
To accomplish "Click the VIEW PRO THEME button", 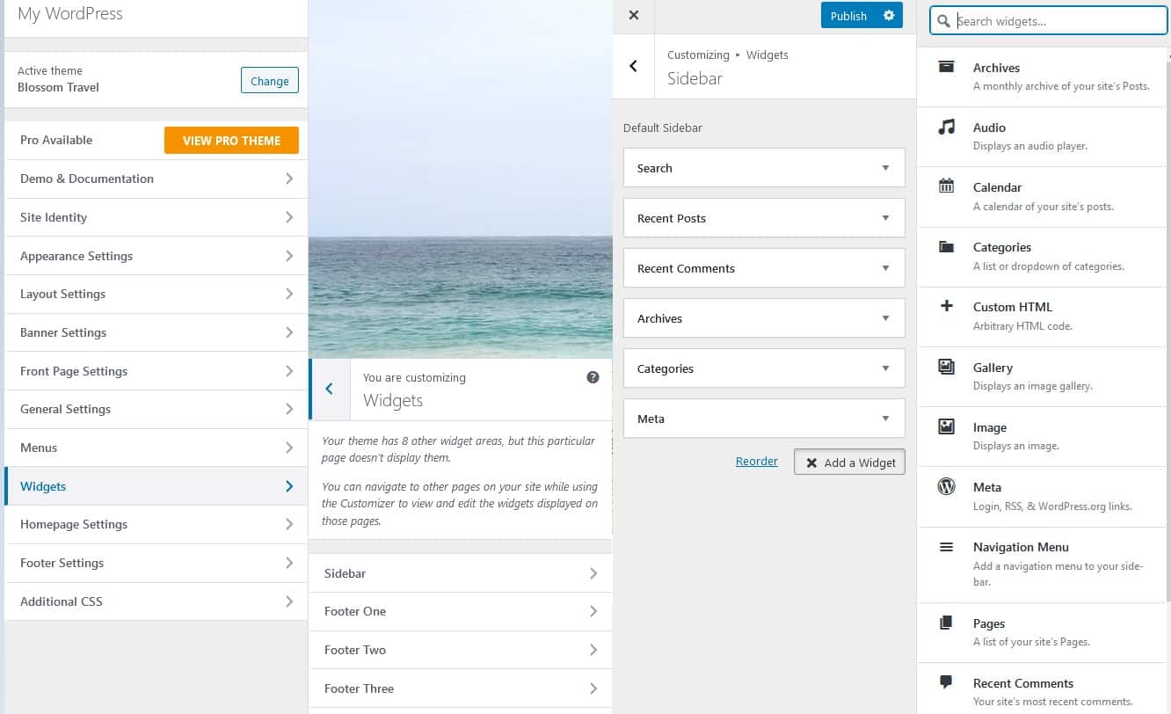I will point(231,141).
